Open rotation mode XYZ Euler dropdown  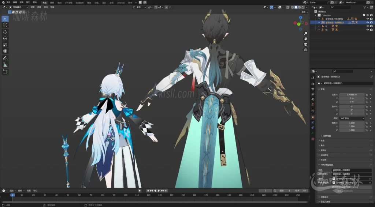coord(352,118)
